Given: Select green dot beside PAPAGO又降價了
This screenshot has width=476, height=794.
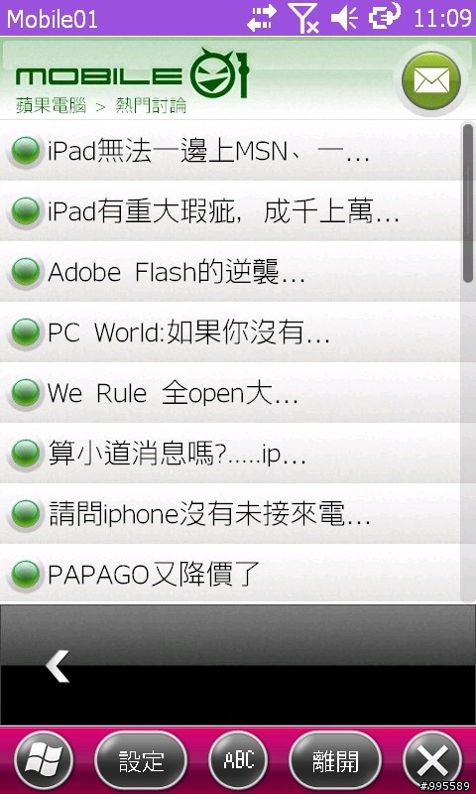Looking at the screenshot, I should [x=26, y=575].
